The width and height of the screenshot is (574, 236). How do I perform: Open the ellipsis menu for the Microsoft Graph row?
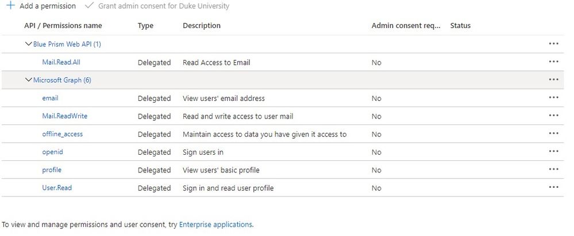553,80
